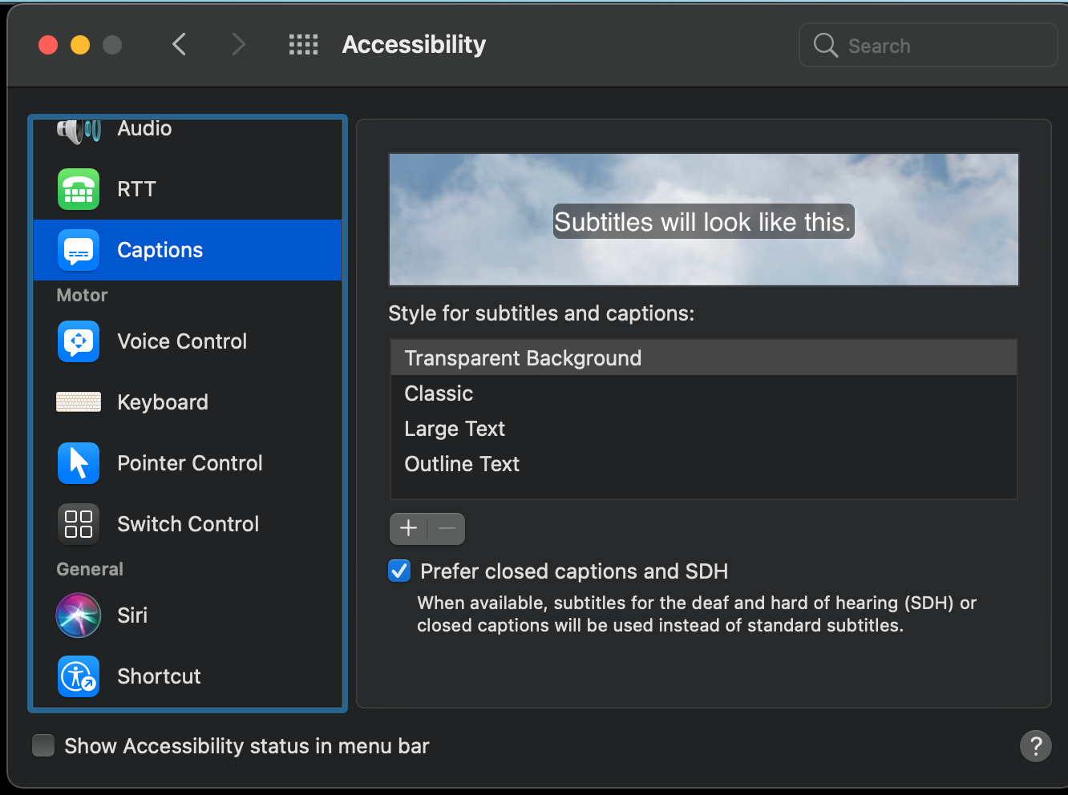The width and height of the screenshot is (1068, 795).
Task: Open the accessibility Shortcut icon
Action: pyautogui.click(x=79, y=676)
